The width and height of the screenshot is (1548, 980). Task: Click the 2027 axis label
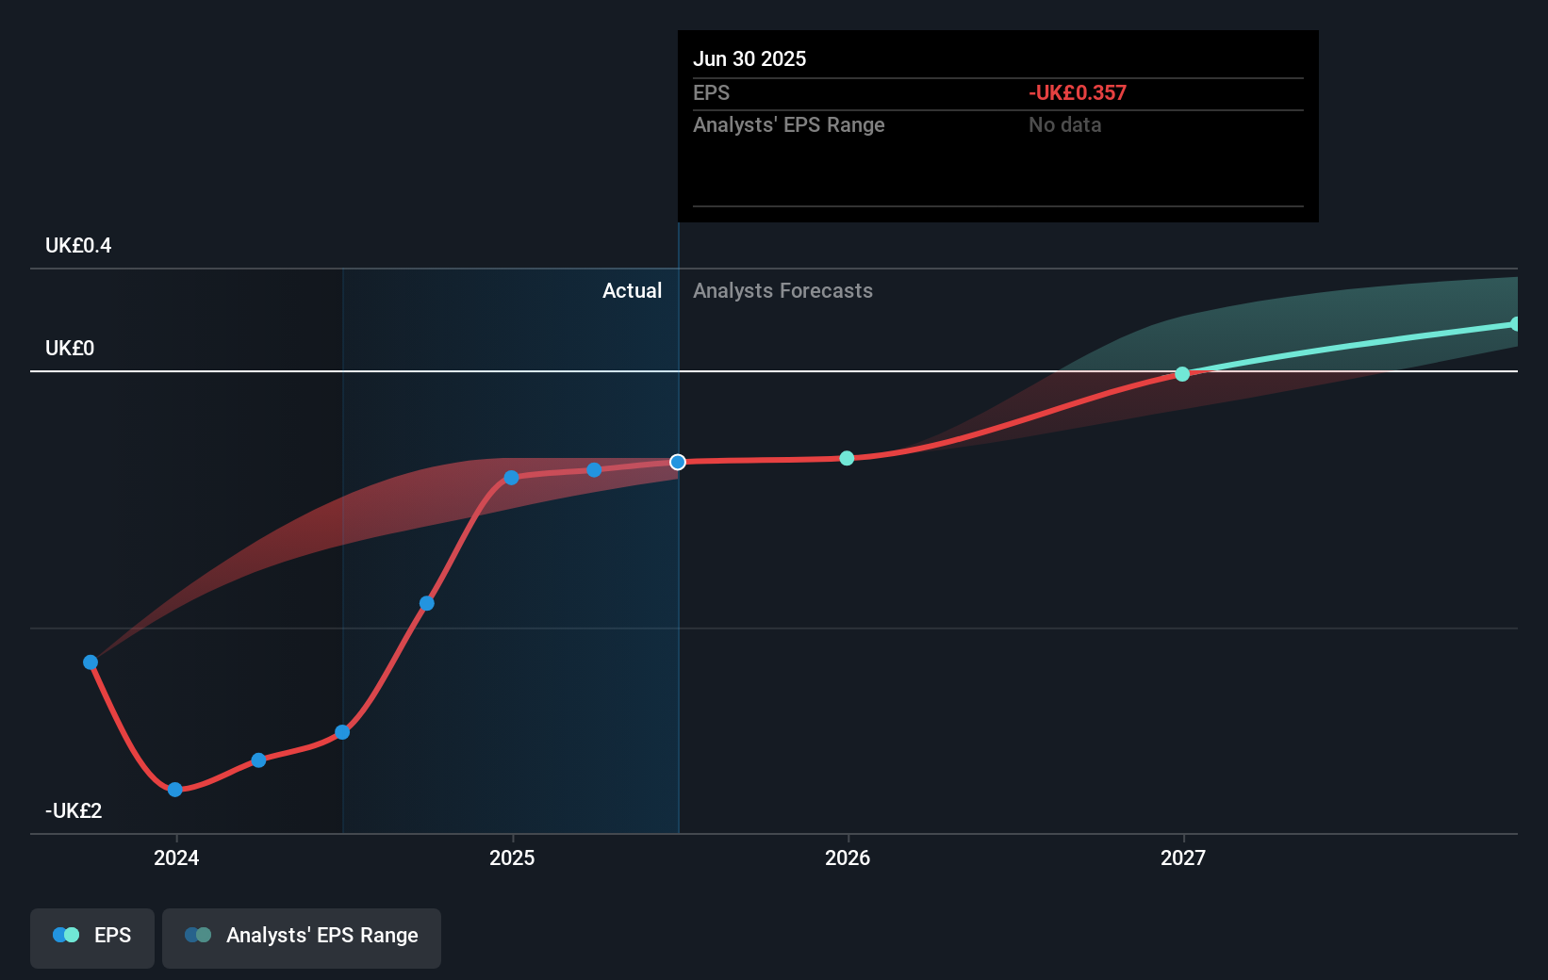pyautogui.click(x=1184, y=857)
